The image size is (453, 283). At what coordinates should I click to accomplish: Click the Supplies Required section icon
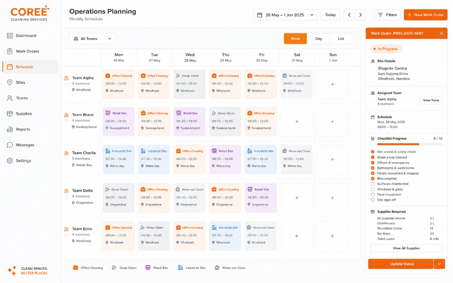373,212
